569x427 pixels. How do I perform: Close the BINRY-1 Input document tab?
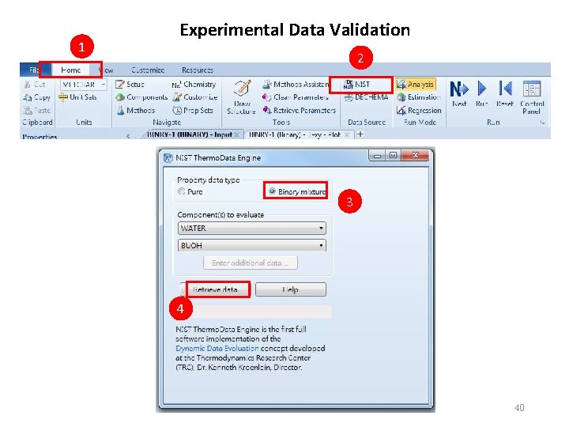[x=236, y=134]
